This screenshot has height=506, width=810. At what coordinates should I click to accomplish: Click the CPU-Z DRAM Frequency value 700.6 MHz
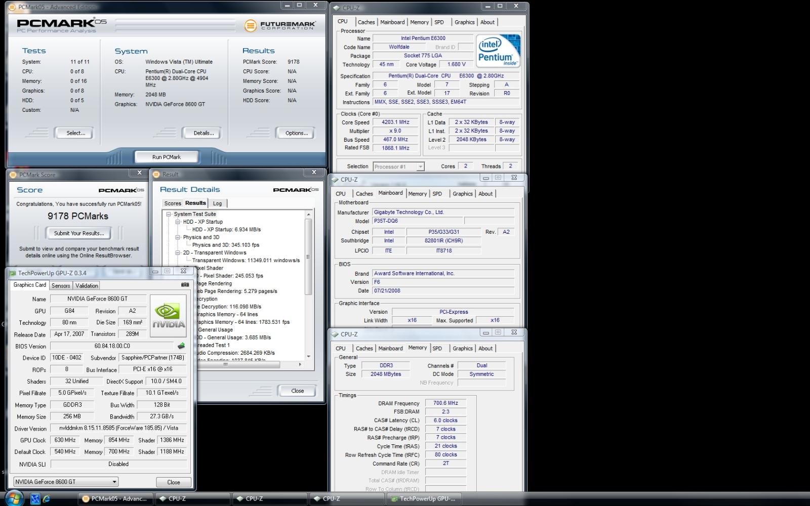coord(446,403)
